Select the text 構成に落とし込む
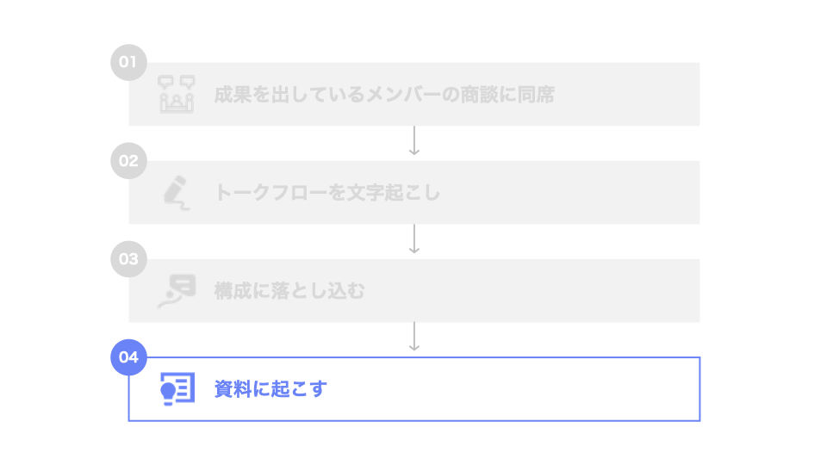827x465 pixels. coord(289,291)
